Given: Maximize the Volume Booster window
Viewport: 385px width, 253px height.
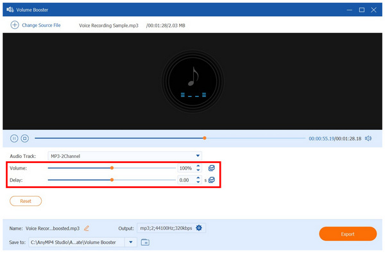Looking at the screenshot, I should [x=362, y=10].
